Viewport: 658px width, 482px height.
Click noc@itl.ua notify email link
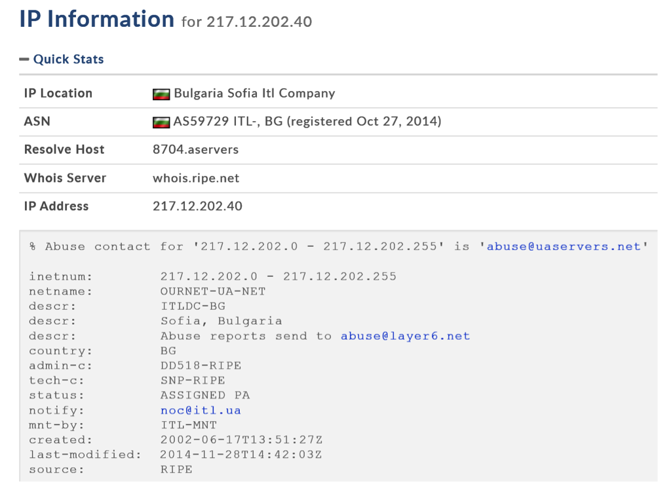(x=201, y=411)
